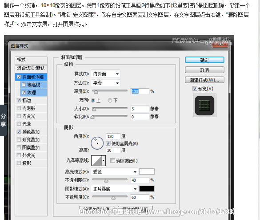Click highlight opacity field 40
The height and width of the screenshot is (220, 260).
[140, 180]
